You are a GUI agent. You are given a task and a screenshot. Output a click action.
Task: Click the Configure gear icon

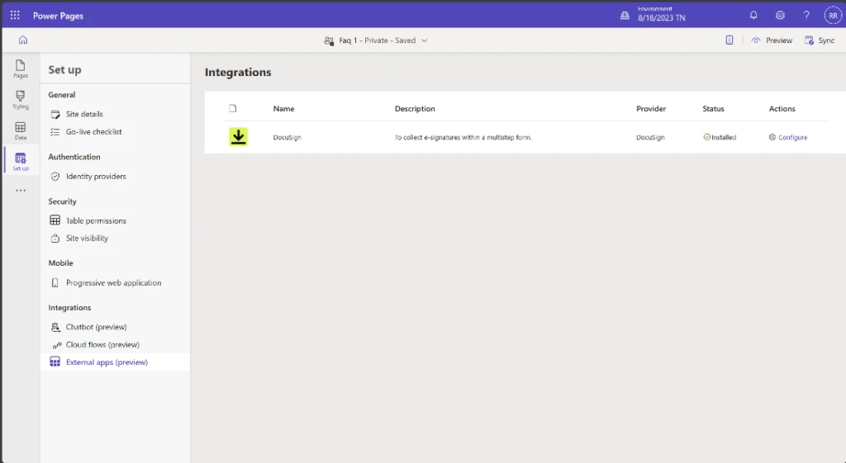[772, 138]
